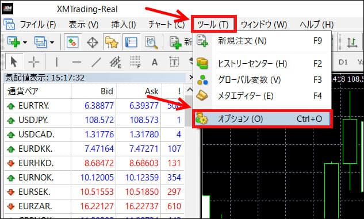Select the text A tool
This screenshot has width=364, height=219.
[x=155, y=63]
